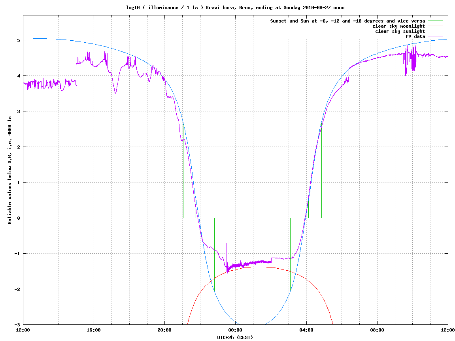Click the x-axis tick label 20:00
The width and height of the screenshot is (455, 341).
(x=164, y=330)
